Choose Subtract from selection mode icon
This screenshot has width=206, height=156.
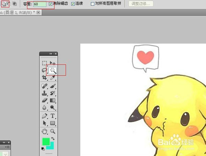coord(8,3)
